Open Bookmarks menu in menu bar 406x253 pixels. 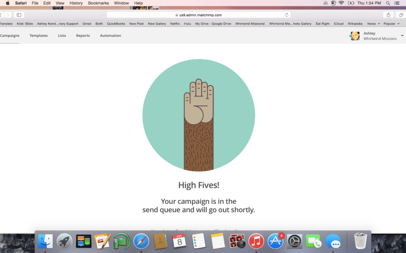[x=98, y=3]
